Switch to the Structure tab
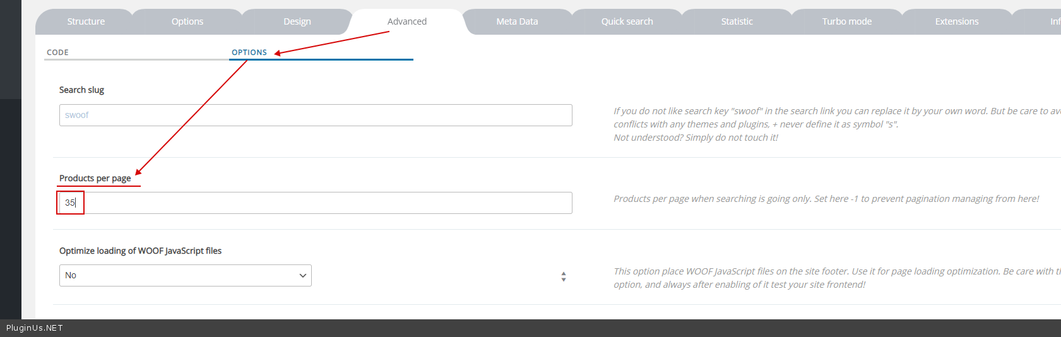Viewport: 1061px width, 337px height. click(x=86, y=21)
